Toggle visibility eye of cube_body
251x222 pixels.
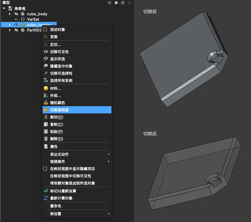click(17, 14)
